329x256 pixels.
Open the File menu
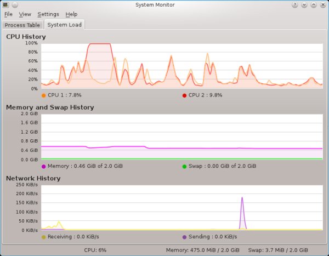tap(8, 14)
